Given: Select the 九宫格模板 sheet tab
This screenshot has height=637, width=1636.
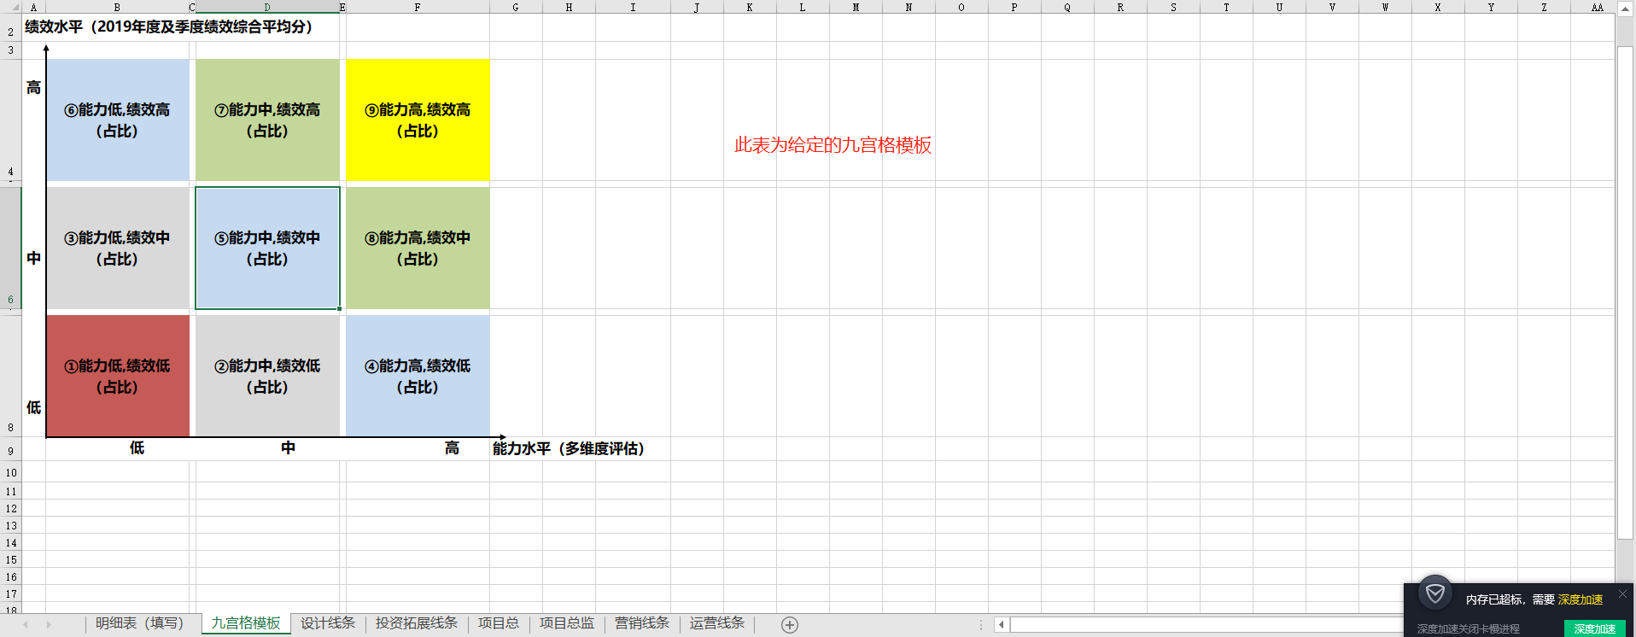Looking at the screenshot, I should point(246,623).
